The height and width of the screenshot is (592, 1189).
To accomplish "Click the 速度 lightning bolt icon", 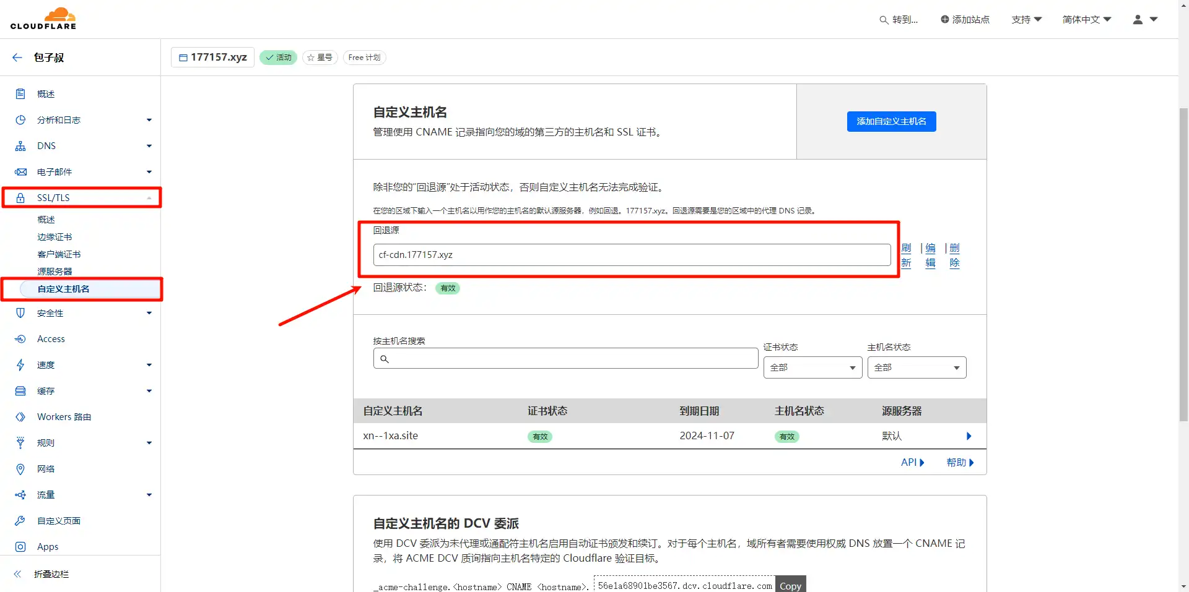I will pos(20,365).
